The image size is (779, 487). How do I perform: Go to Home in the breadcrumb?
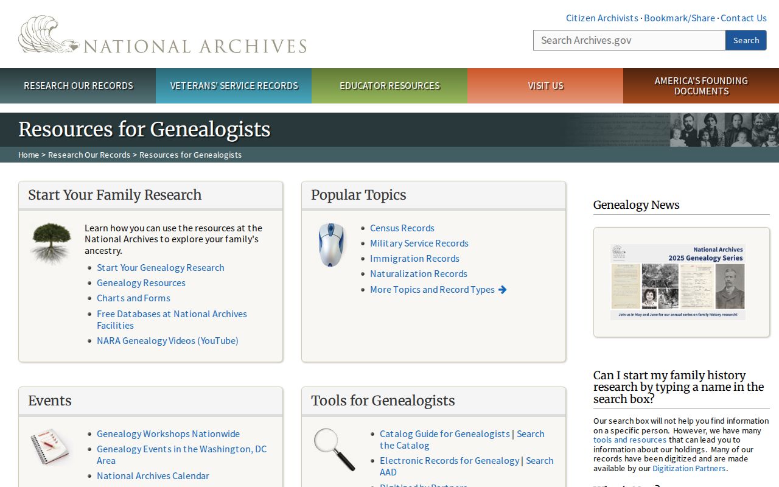click(29, 155)
